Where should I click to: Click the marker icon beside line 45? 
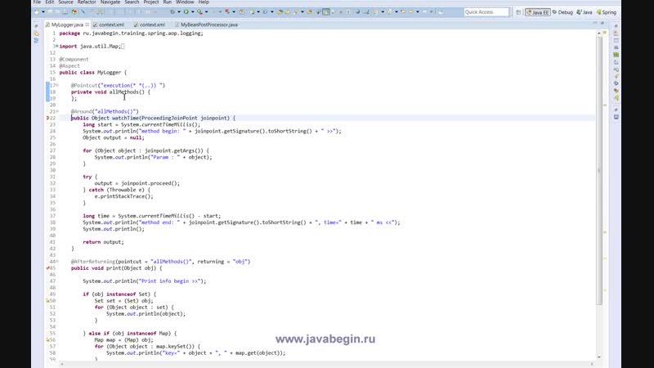[47, 268]
